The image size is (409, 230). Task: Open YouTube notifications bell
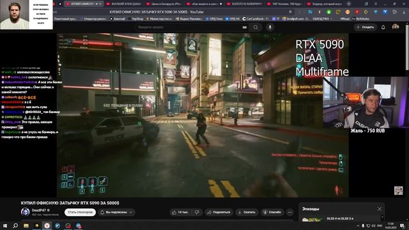coord(383,27)
